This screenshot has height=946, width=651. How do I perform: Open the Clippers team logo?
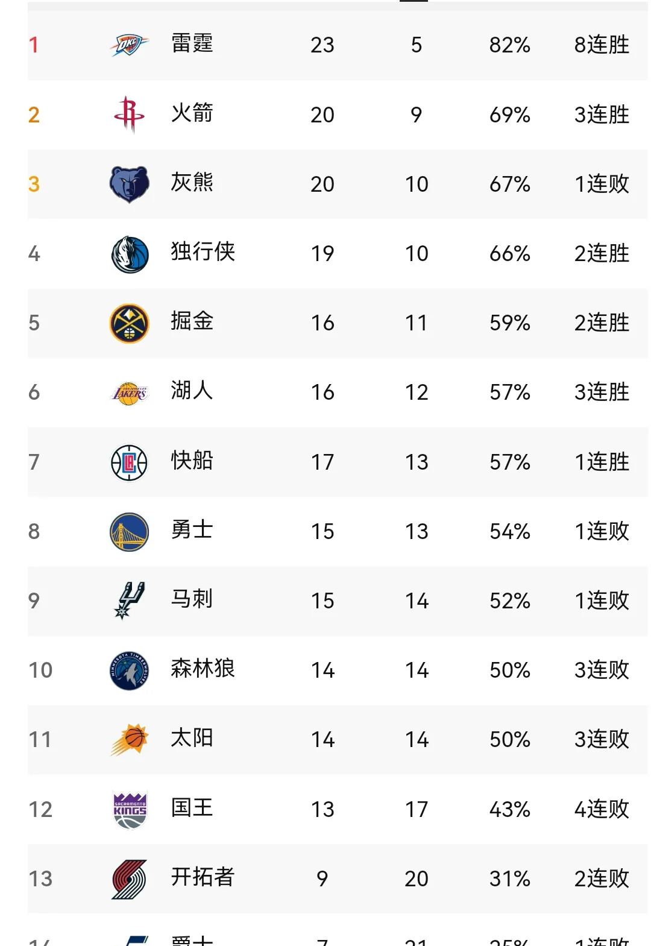129,462
